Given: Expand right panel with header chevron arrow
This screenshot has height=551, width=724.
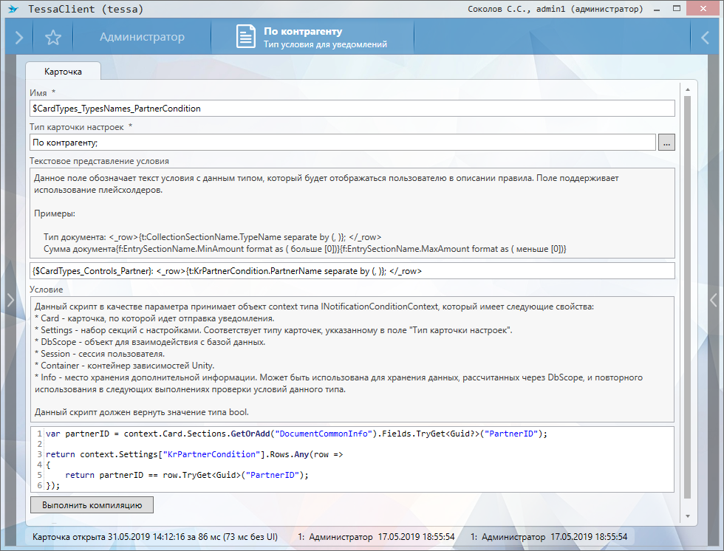Looking at the screenshot, I should (x=705, y=38).
